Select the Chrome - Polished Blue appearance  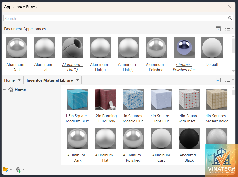(x=184, y=55)
